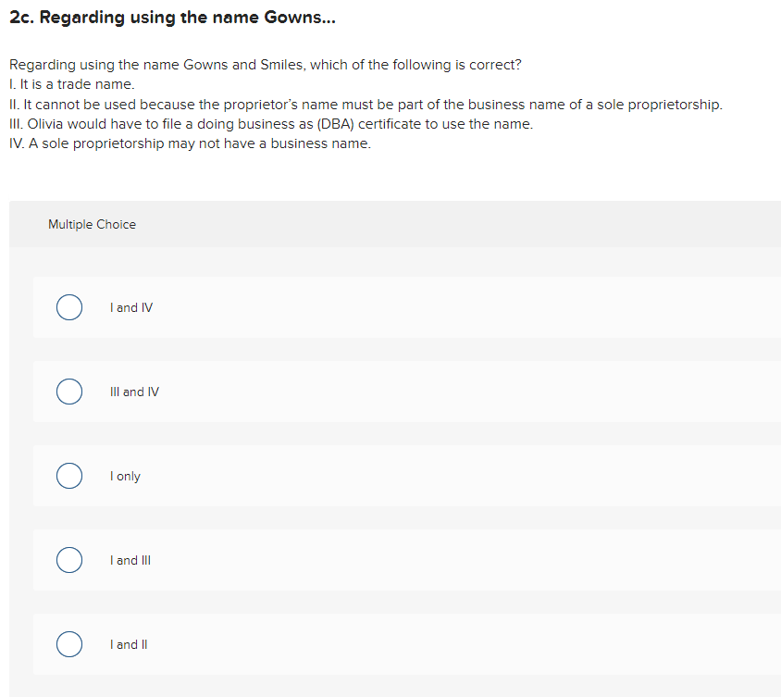Viewport: 781px width, 697px height.
Task: Click statement II about proprietor's name requirement
Action: [365, 104]
